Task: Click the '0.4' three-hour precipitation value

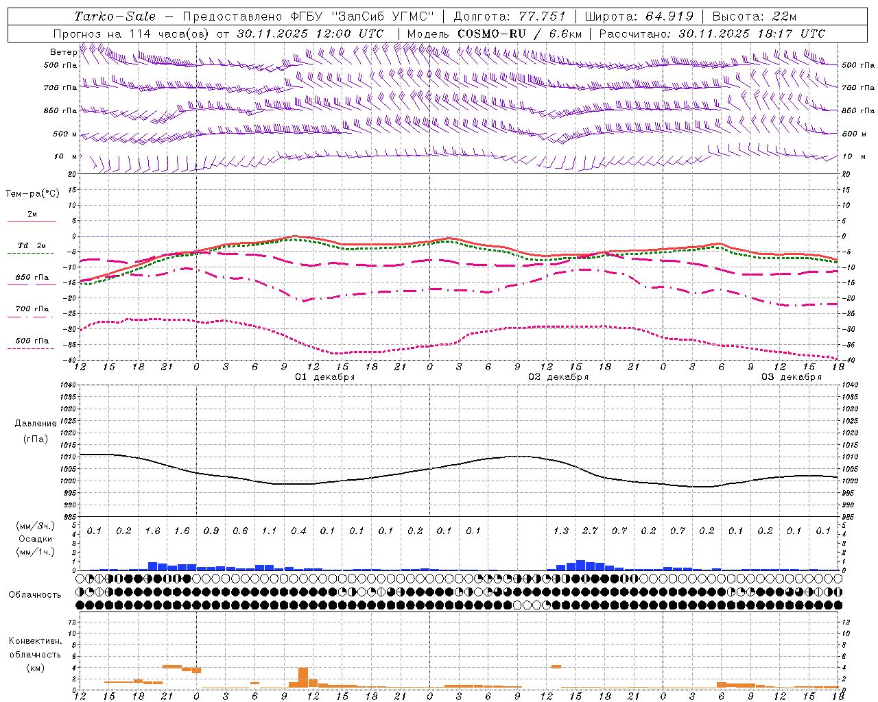Action: [298, 531]
